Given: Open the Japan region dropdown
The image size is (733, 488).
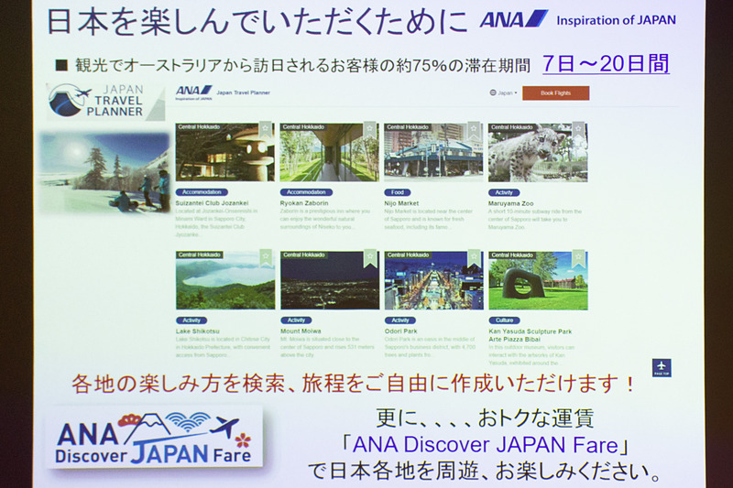Looking at the screenshot, I should 503,92.
